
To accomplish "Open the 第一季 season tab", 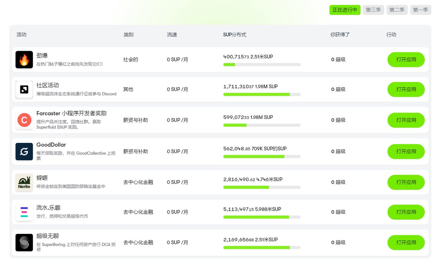I will (420, 10).
